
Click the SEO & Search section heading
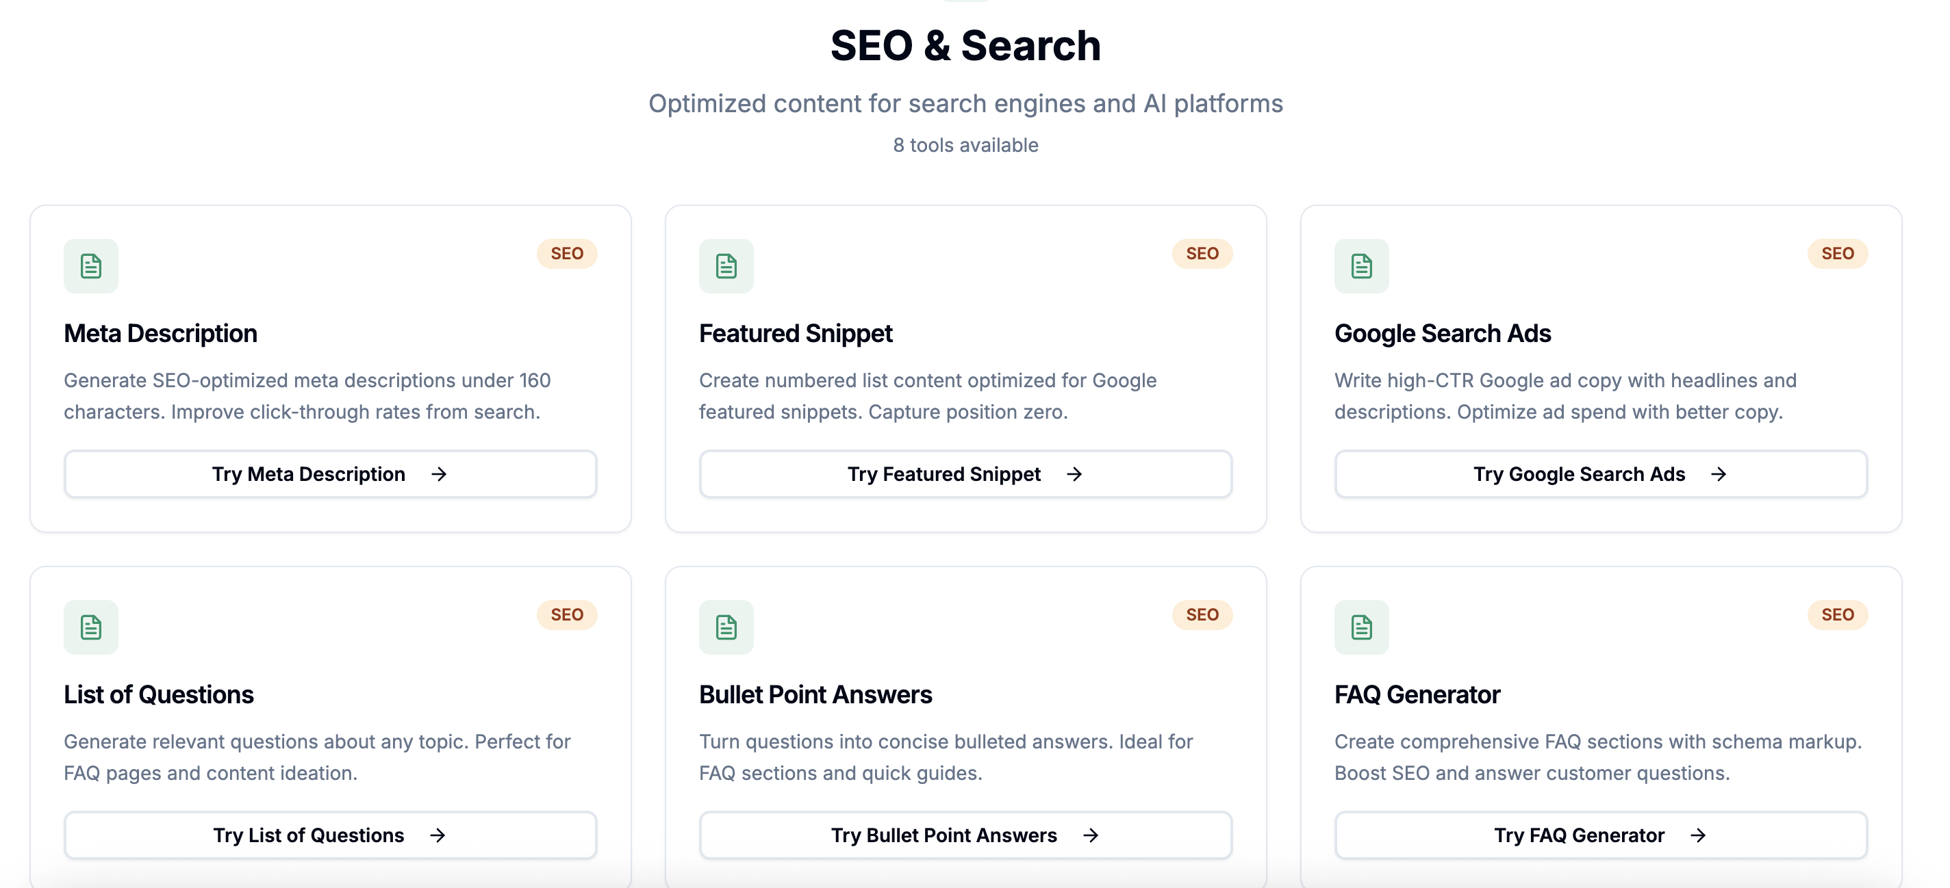pos(965,45)
